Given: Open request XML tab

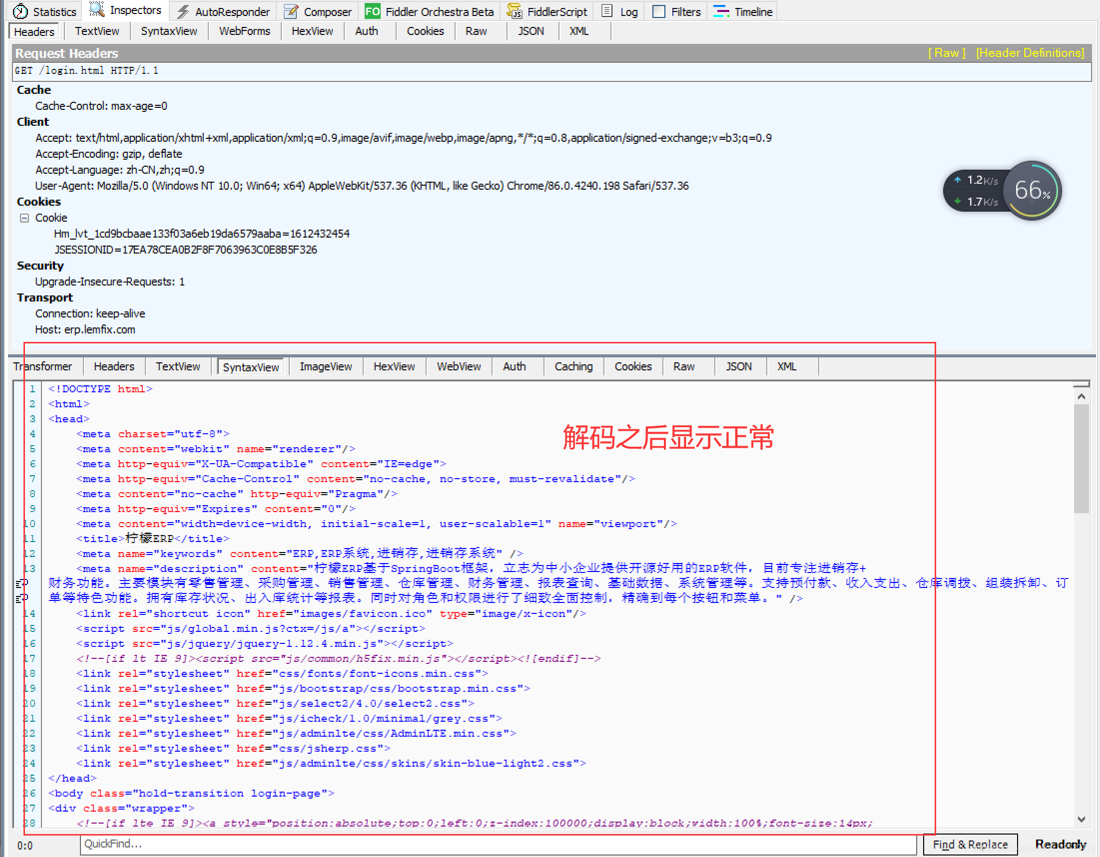Looking at the screenshot, I should pos(578,31).
